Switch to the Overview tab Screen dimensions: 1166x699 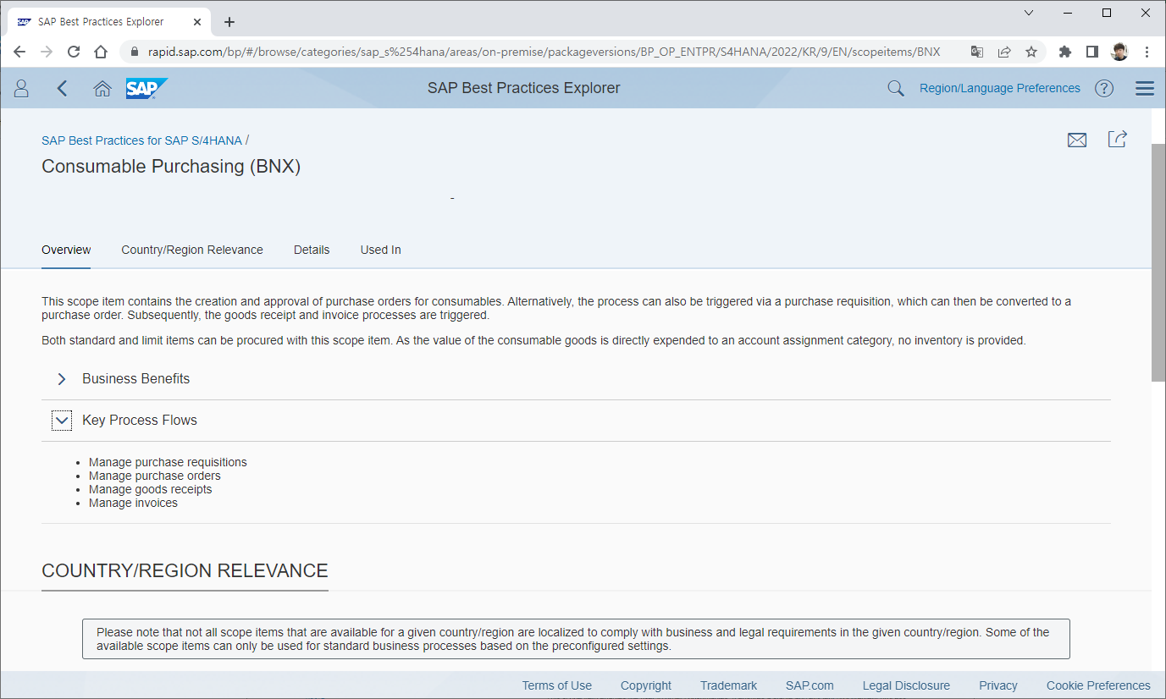pyautogui.click(x=66, y=250)
